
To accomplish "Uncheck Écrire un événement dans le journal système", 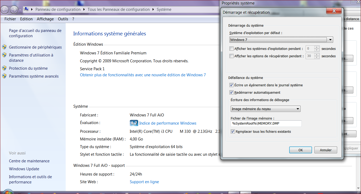I will coord(231,85).
